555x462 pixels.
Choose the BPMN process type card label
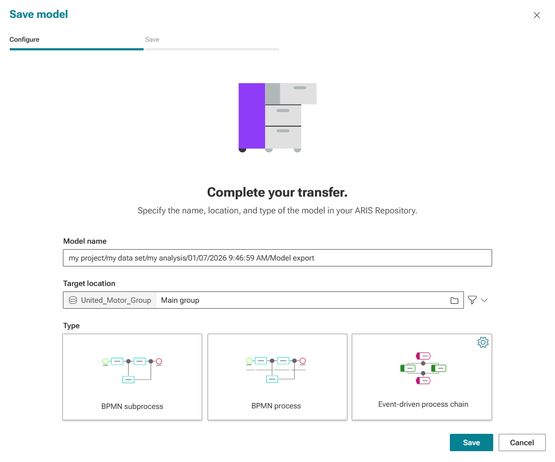tap(276, 406)
